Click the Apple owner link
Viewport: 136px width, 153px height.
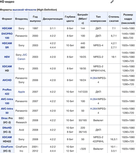[x=21, y=92]
